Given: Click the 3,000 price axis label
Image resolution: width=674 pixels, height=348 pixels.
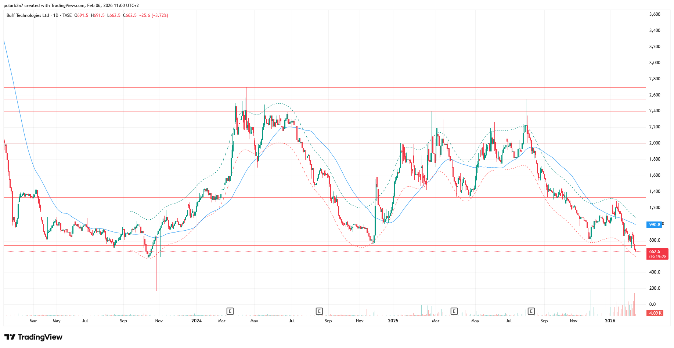Looking at the screenshot, I should coord(655,63).
